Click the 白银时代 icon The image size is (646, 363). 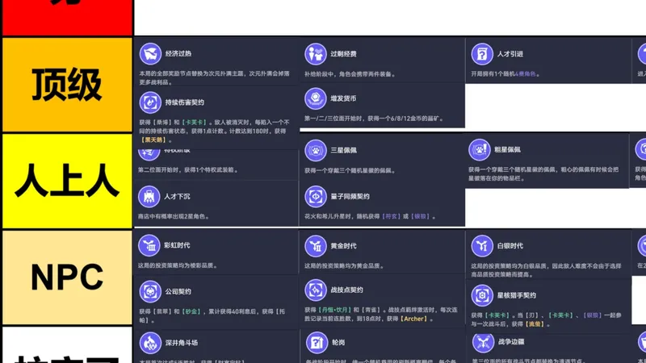481,246
